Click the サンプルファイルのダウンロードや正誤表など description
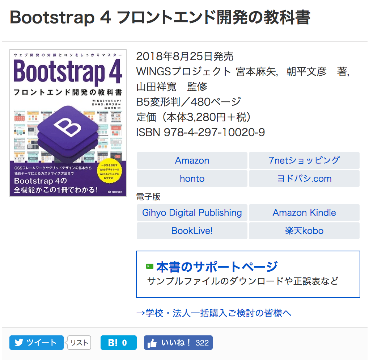The height and width of the screenshot is (360, 369). point(243,281)
